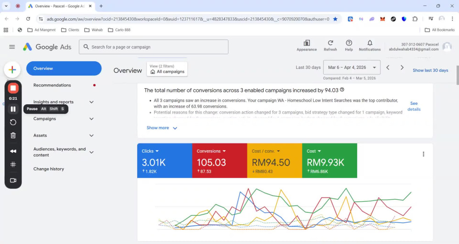
Task: Select the Overview navigation item
Action: (64, 68)
